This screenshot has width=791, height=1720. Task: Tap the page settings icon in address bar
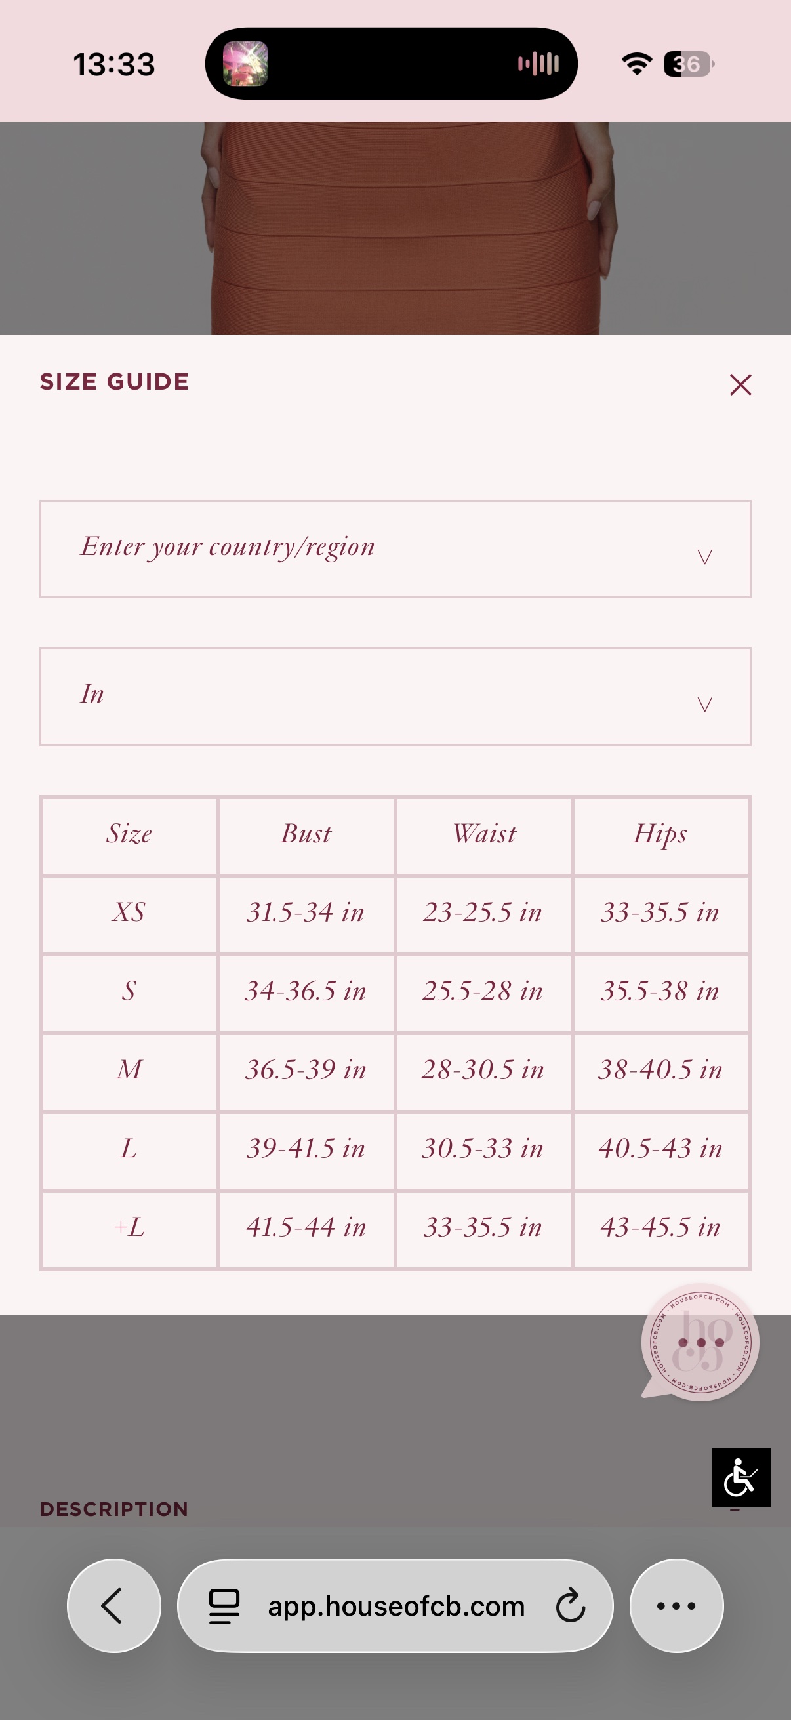tap(224, 1605)
